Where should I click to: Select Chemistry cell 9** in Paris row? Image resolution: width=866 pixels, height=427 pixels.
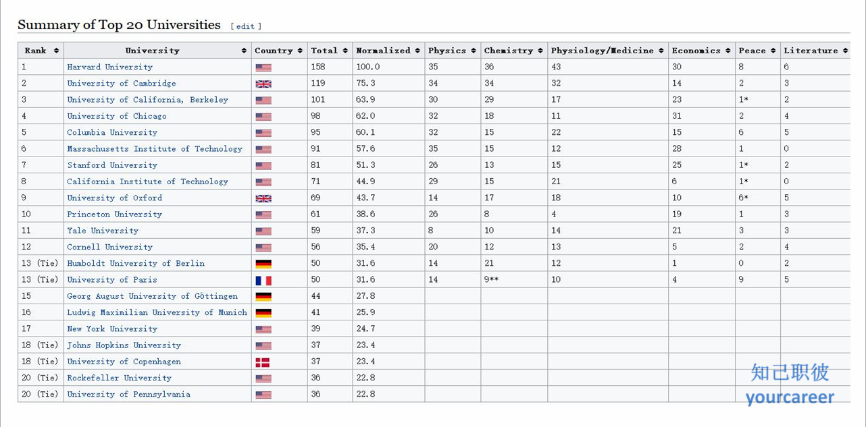(x=491, y=279)
